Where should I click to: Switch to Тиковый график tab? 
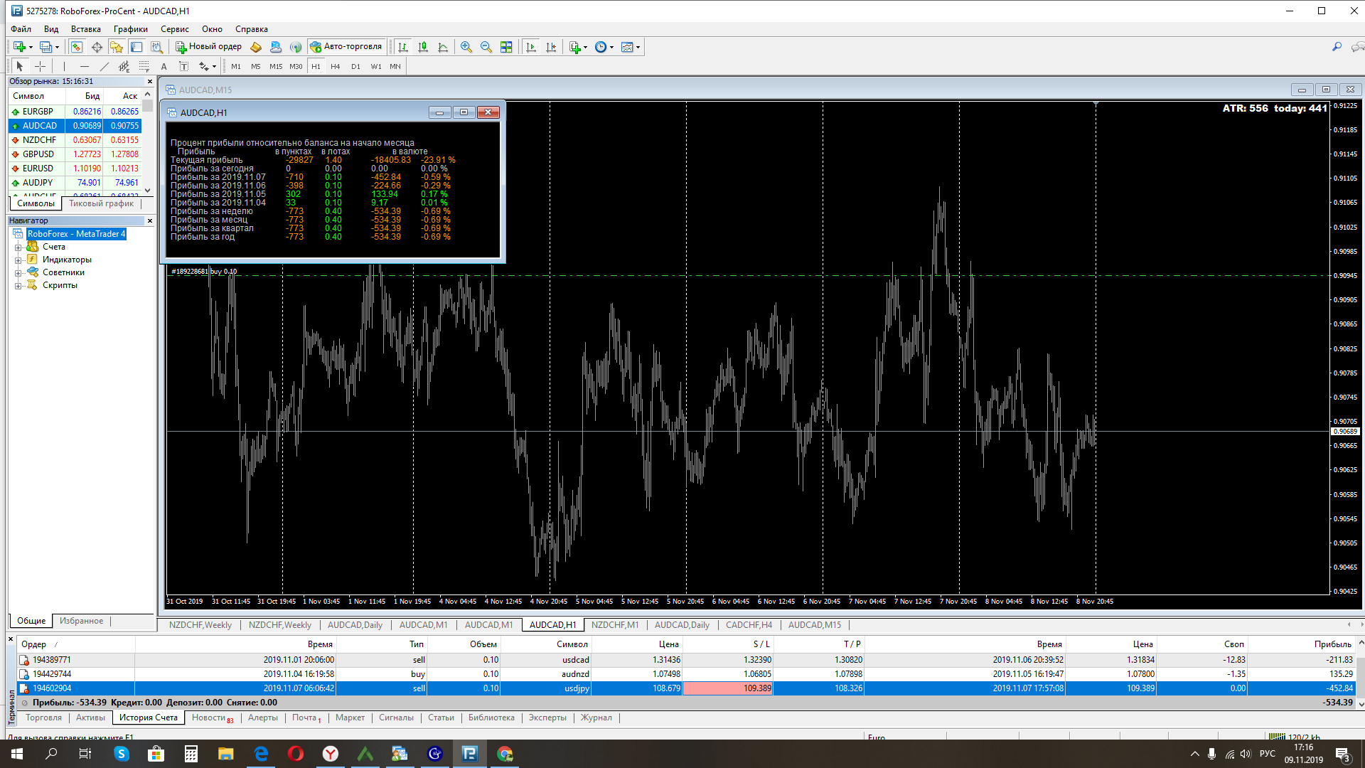[101, 203]
